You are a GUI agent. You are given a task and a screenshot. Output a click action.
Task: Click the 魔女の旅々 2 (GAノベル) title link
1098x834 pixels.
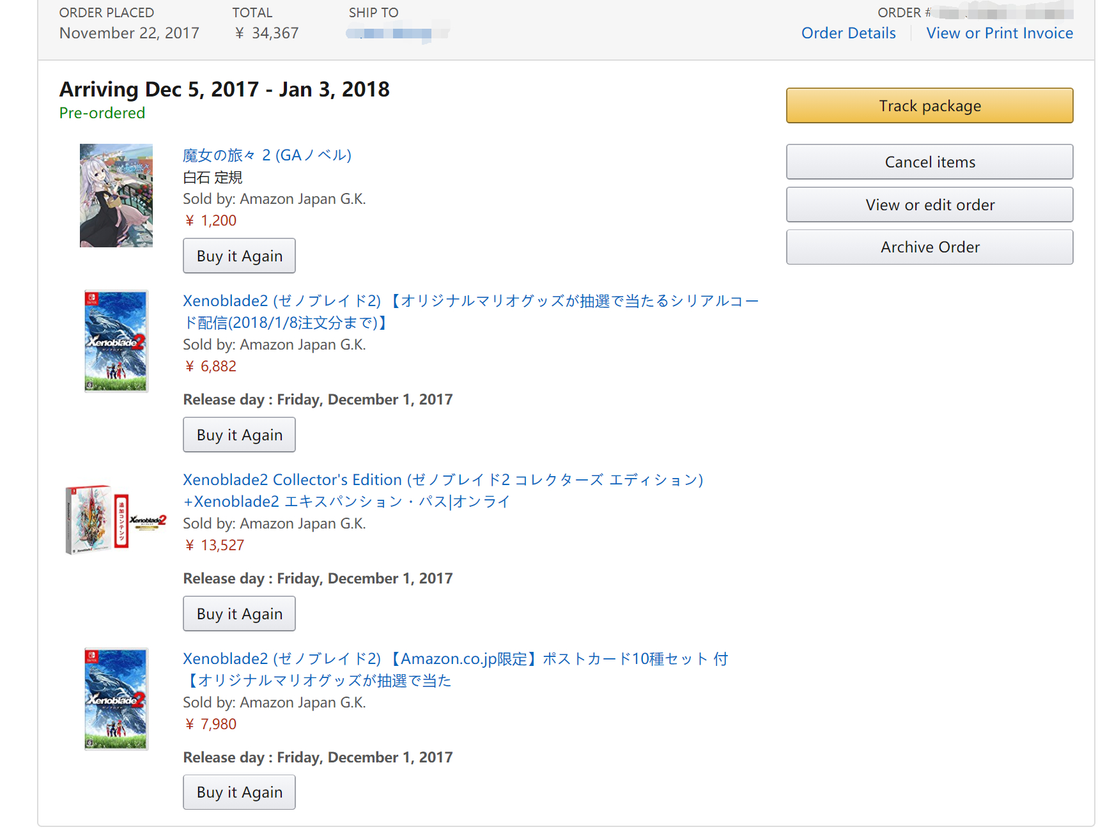(267, 155)
